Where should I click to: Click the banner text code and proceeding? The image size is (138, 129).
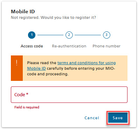[x=48, y=74]
